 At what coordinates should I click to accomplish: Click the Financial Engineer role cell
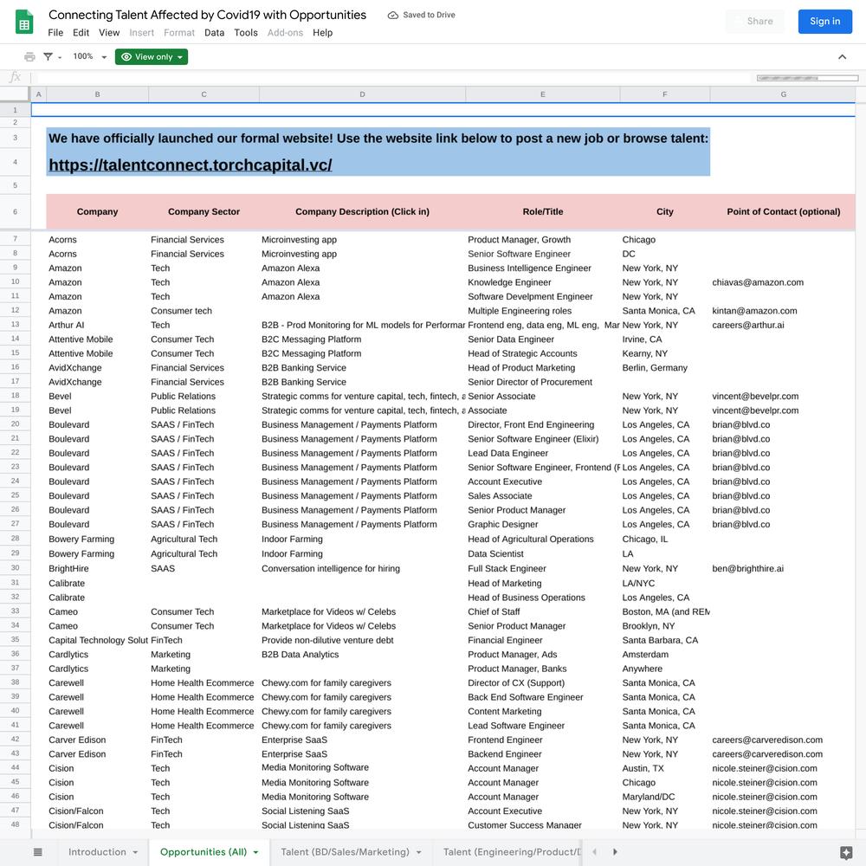543,640
